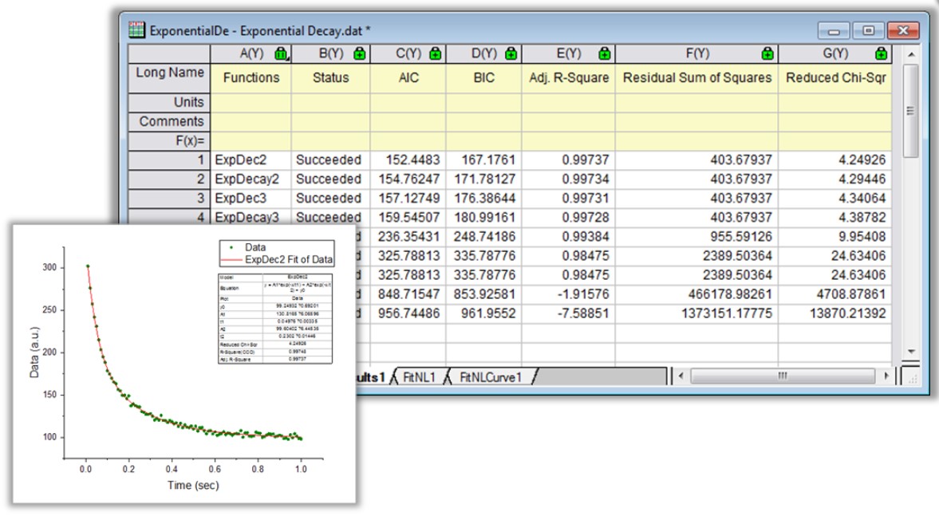
Task: Click the Residual Sum of Squares header cell
Action: click(x=696, y=78)
